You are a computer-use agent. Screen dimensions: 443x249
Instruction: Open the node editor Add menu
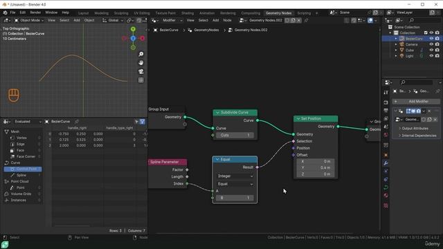[215, 20]
